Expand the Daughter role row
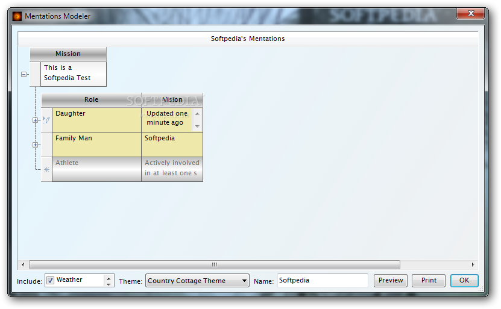501x309 pixels. coord(35,120)
